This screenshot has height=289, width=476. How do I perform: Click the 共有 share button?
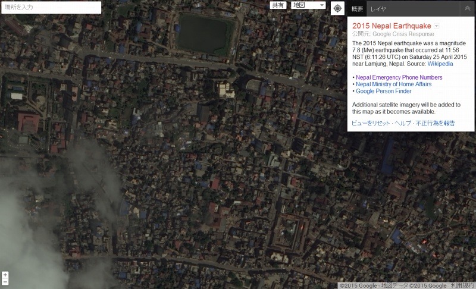tap(278, 5)
